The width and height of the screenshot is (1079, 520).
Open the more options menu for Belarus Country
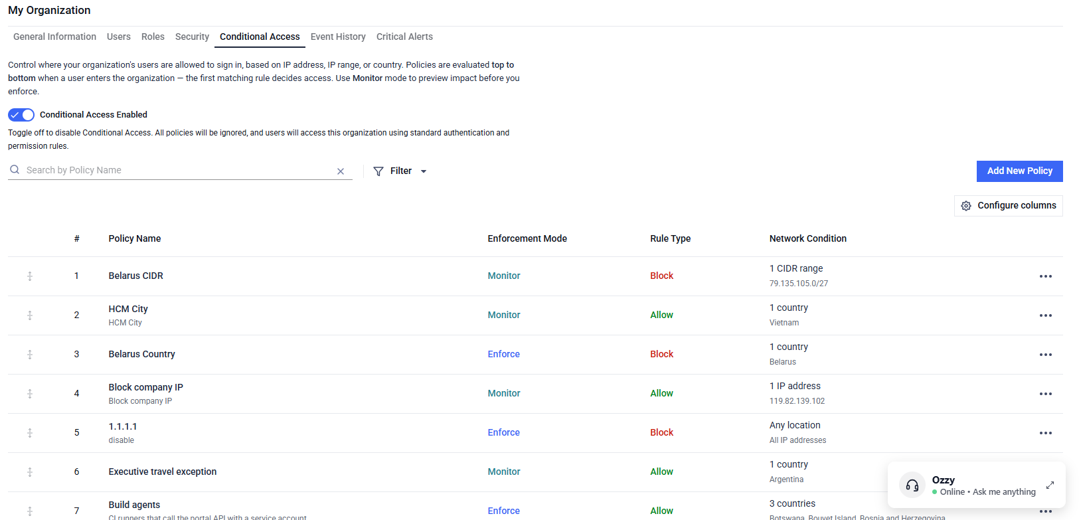(x=1046, y=355)
